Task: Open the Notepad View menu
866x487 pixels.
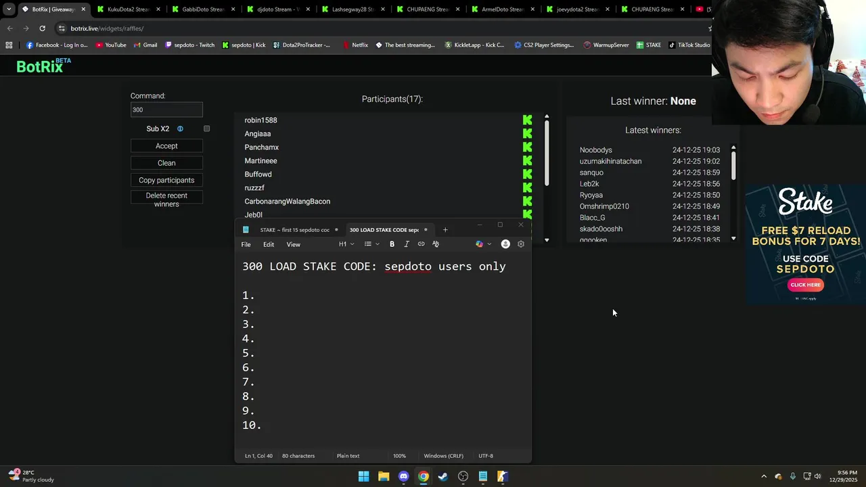Action: (293, 244)
